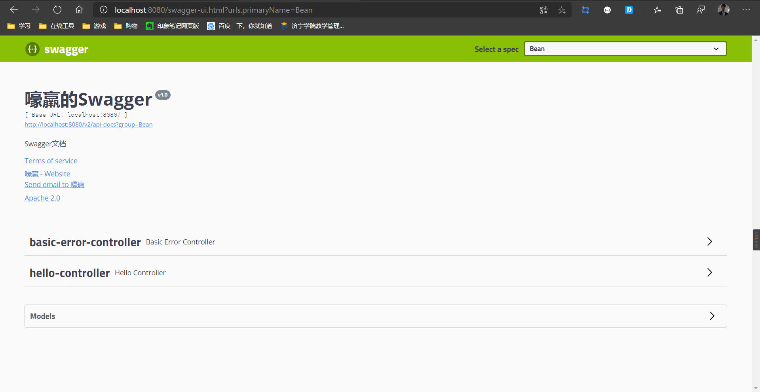Open the 游戏 bookmarks folder
Screen dimensions: 760x392
pyautogui.click(x=94, y=26)
